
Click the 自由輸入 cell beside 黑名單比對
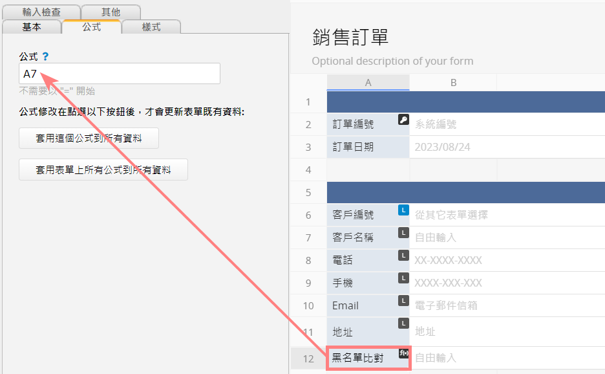click(x=508, y=358)
